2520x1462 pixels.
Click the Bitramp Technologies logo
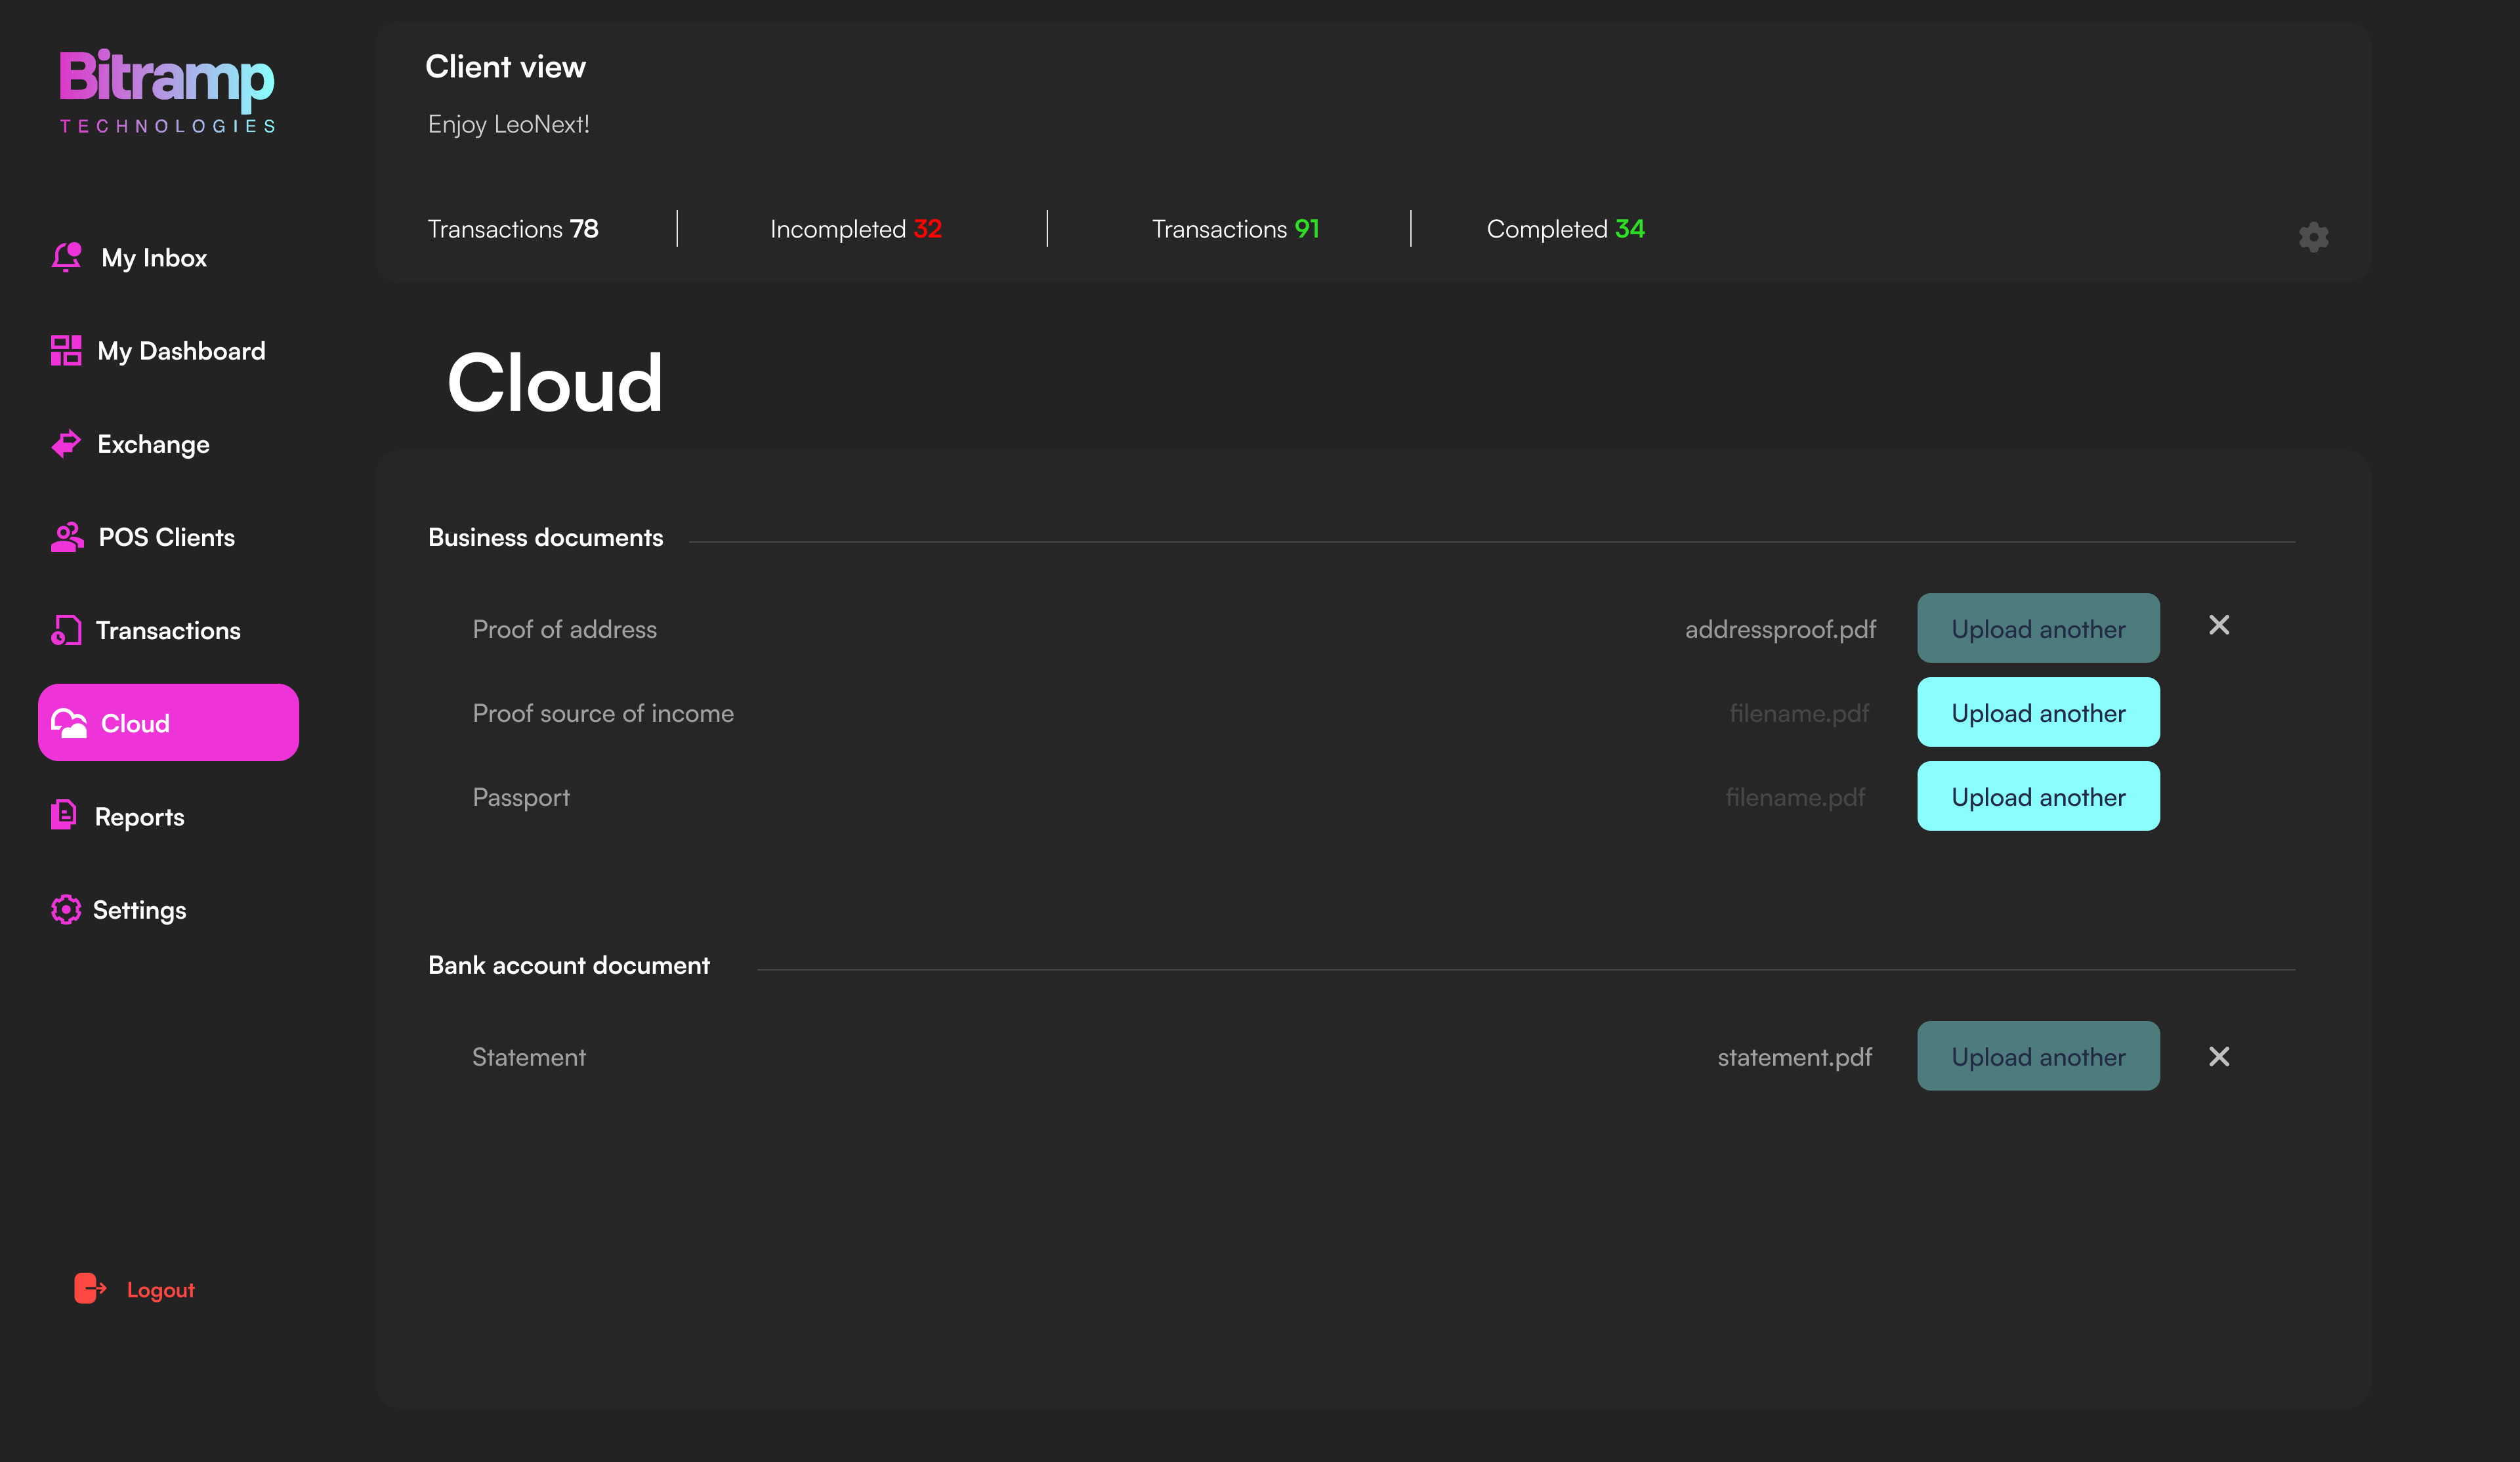point(167,90)
